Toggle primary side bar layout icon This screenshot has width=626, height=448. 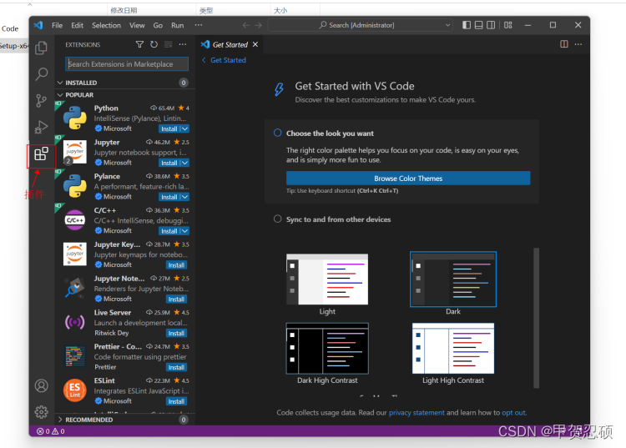tap(467, 25)
